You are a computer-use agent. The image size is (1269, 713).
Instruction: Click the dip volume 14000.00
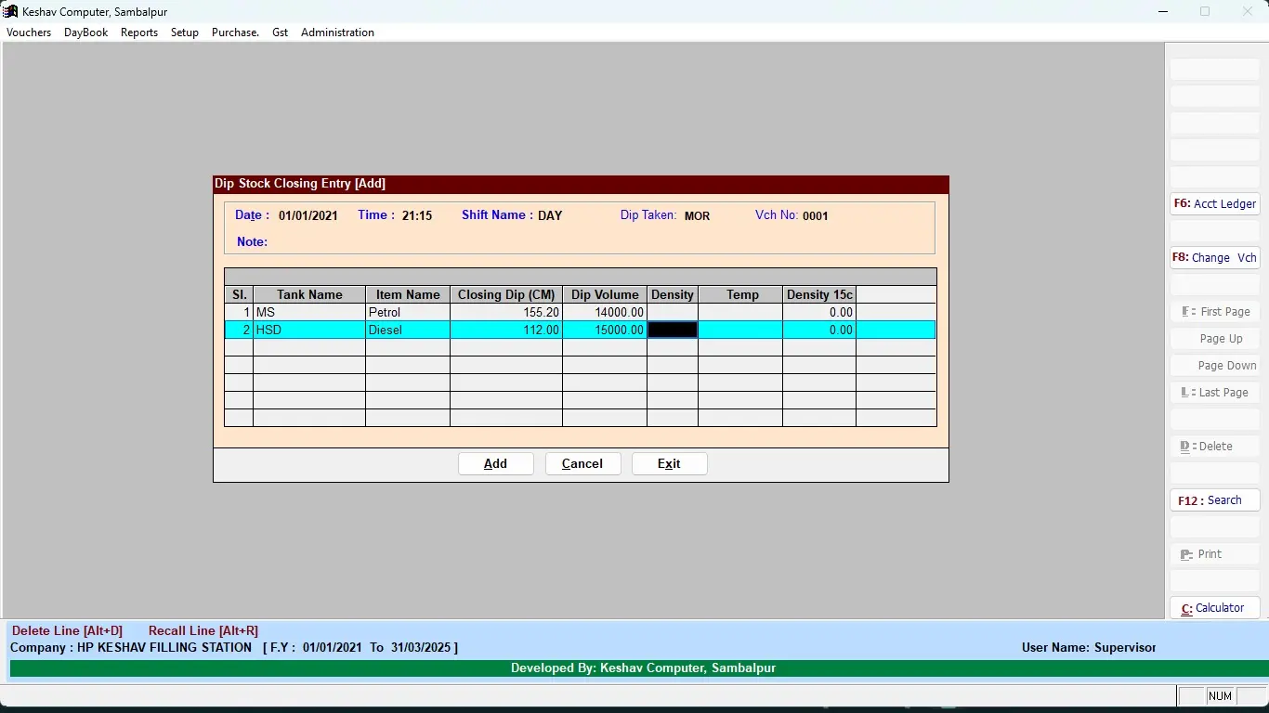click(605, 312)
